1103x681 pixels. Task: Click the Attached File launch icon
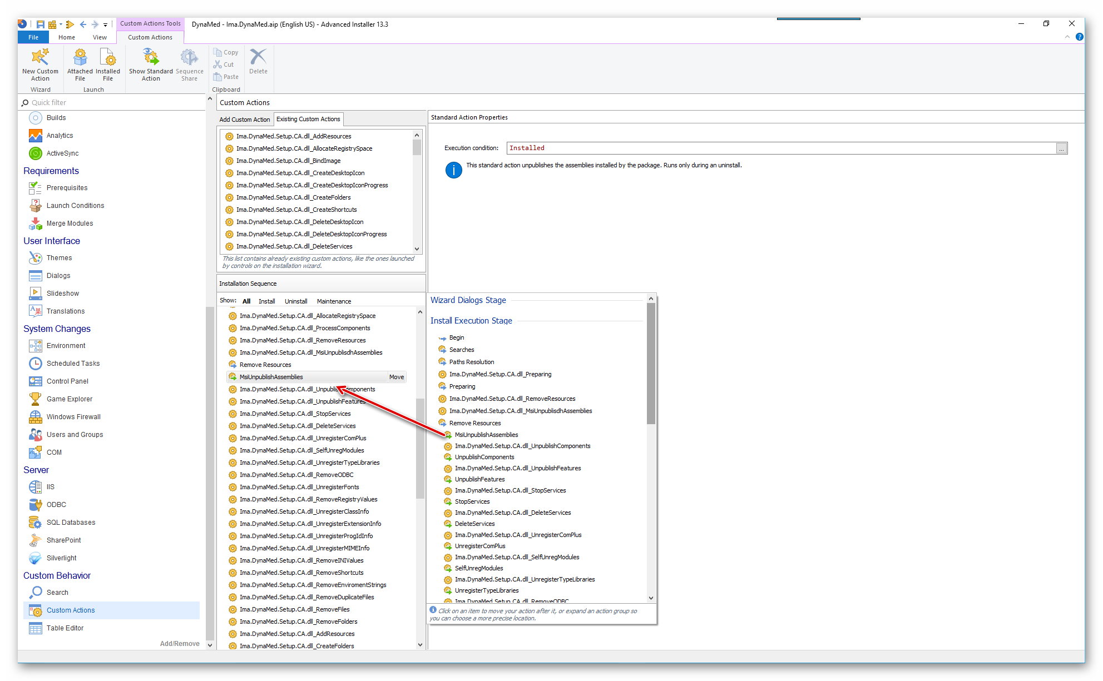pos(80,58)
